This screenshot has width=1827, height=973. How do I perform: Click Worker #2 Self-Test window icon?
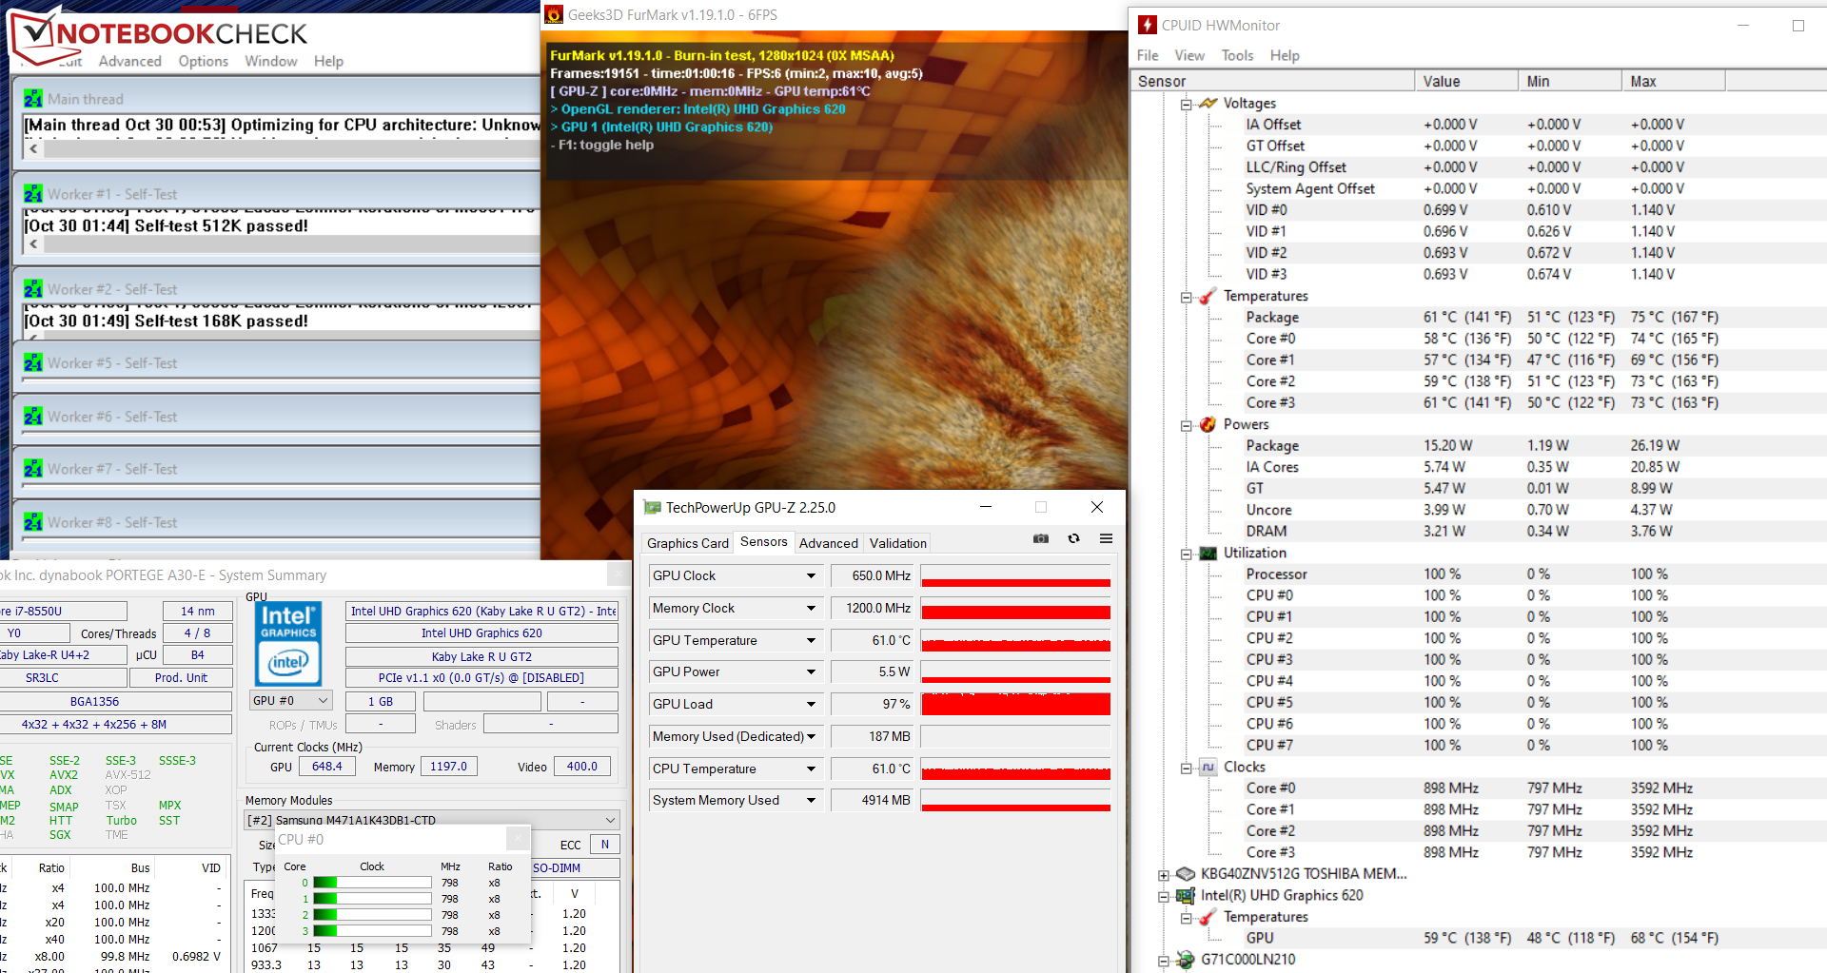coord(33,289)
